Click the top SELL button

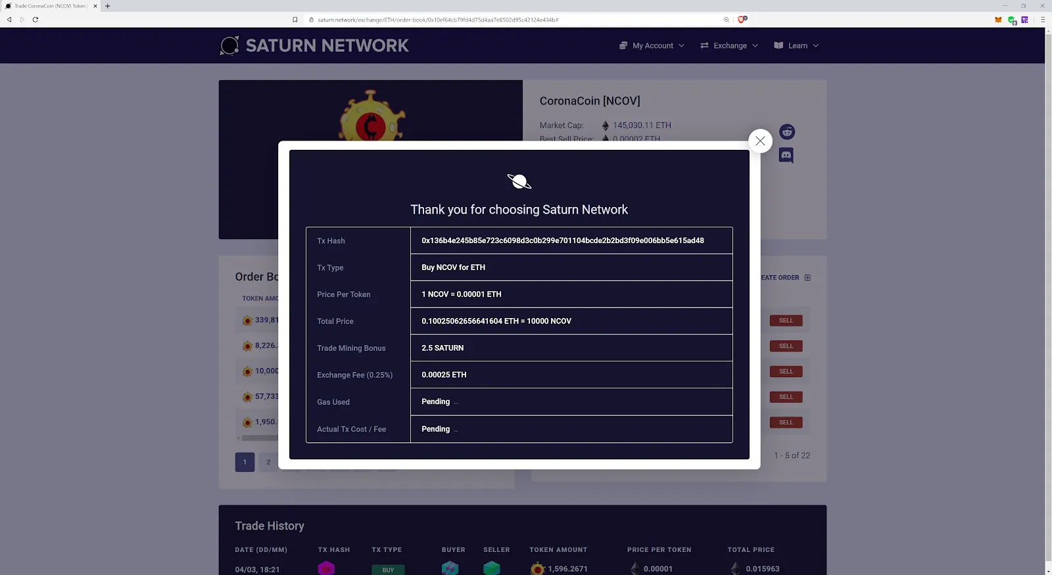786,321
